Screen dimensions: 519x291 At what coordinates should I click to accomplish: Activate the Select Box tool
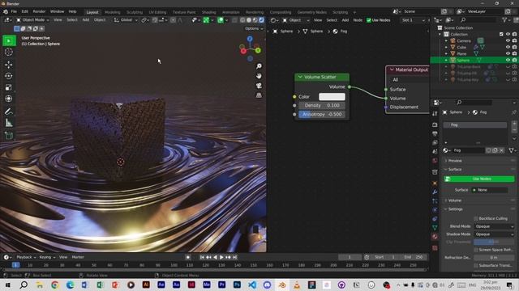coord(9,41)
